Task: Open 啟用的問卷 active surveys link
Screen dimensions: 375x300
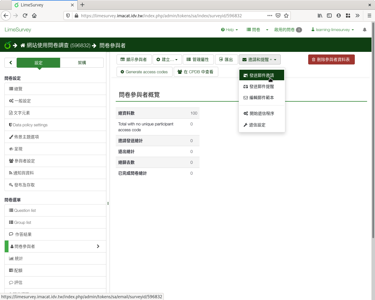Action: (x=288, y=30)
